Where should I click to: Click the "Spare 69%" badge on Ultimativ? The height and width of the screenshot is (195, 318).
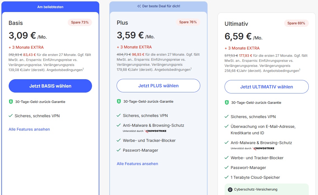pos(296,23)
